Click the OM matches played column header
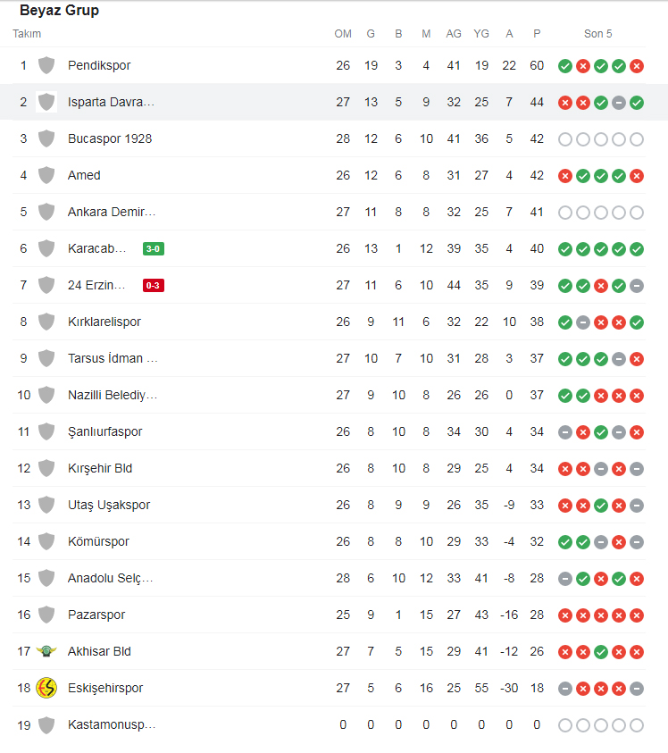 (343, 34)
